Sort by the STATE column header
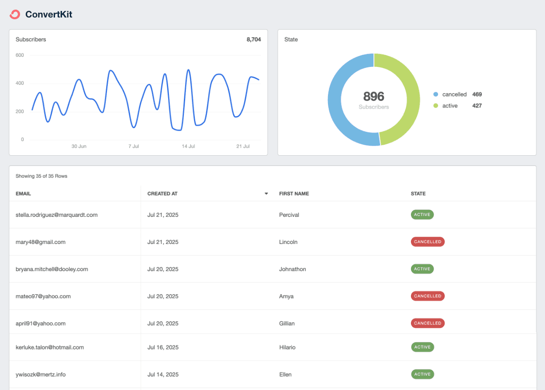Screen dimensions: 545x390 [x=418, y=193]
